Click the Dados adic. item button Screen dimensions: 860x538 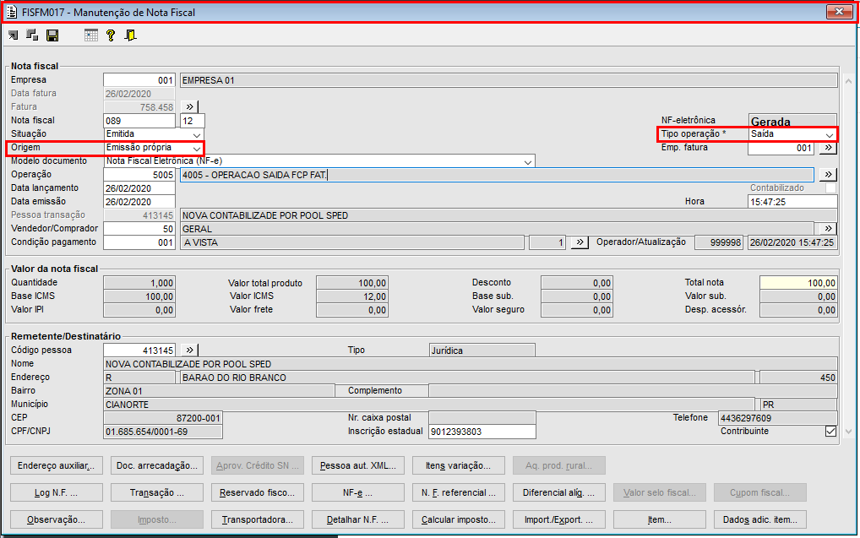pyautogui.click(x=760, y=519)
